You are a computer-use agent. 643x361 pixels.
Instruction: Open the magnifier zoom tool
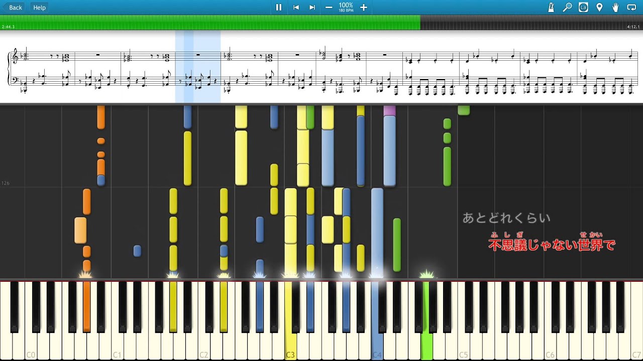[567, 8]
